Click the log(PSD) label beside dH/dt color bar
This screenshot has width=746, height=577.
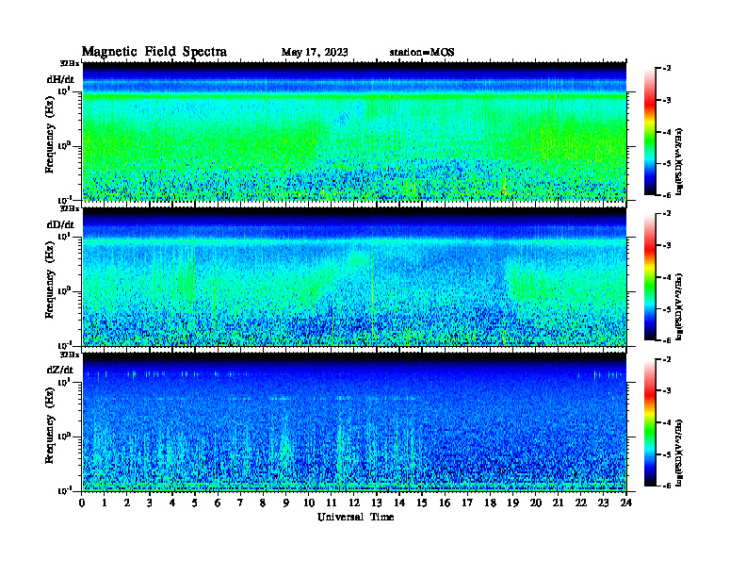pos(680,161)
